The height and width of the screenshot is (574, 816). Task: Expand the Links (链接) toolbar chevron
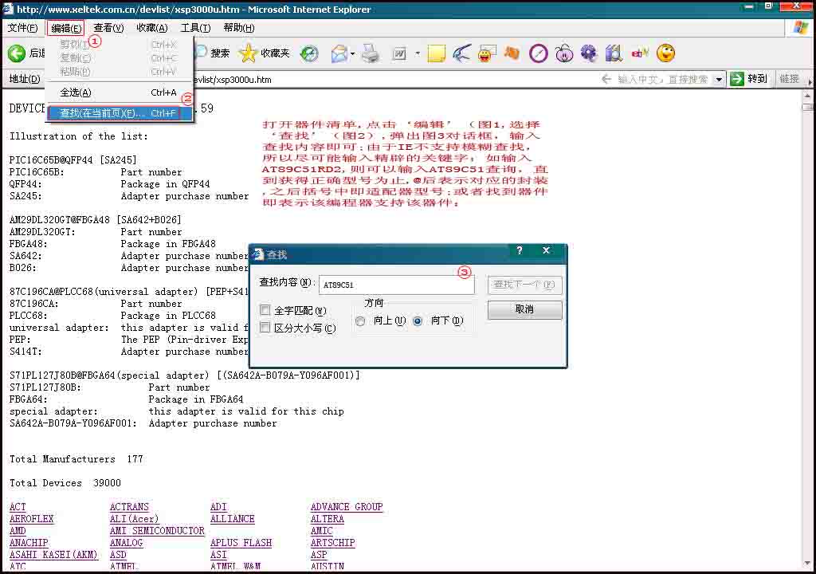[x=810, y=81]
